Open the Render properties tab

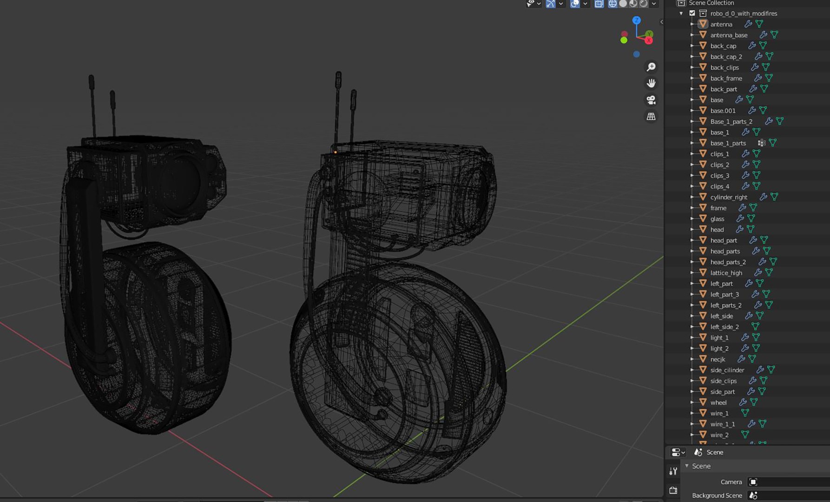(x=673, y=490)
